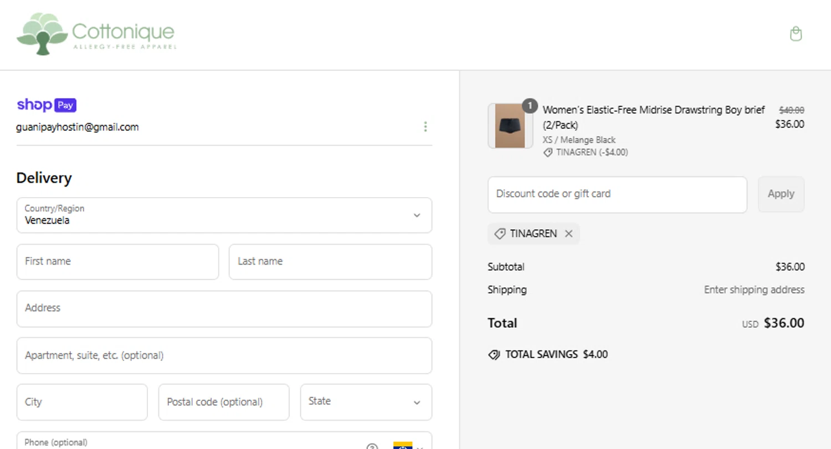
Task: Click the Discount code or gift card field
Action: pos(617,194)
